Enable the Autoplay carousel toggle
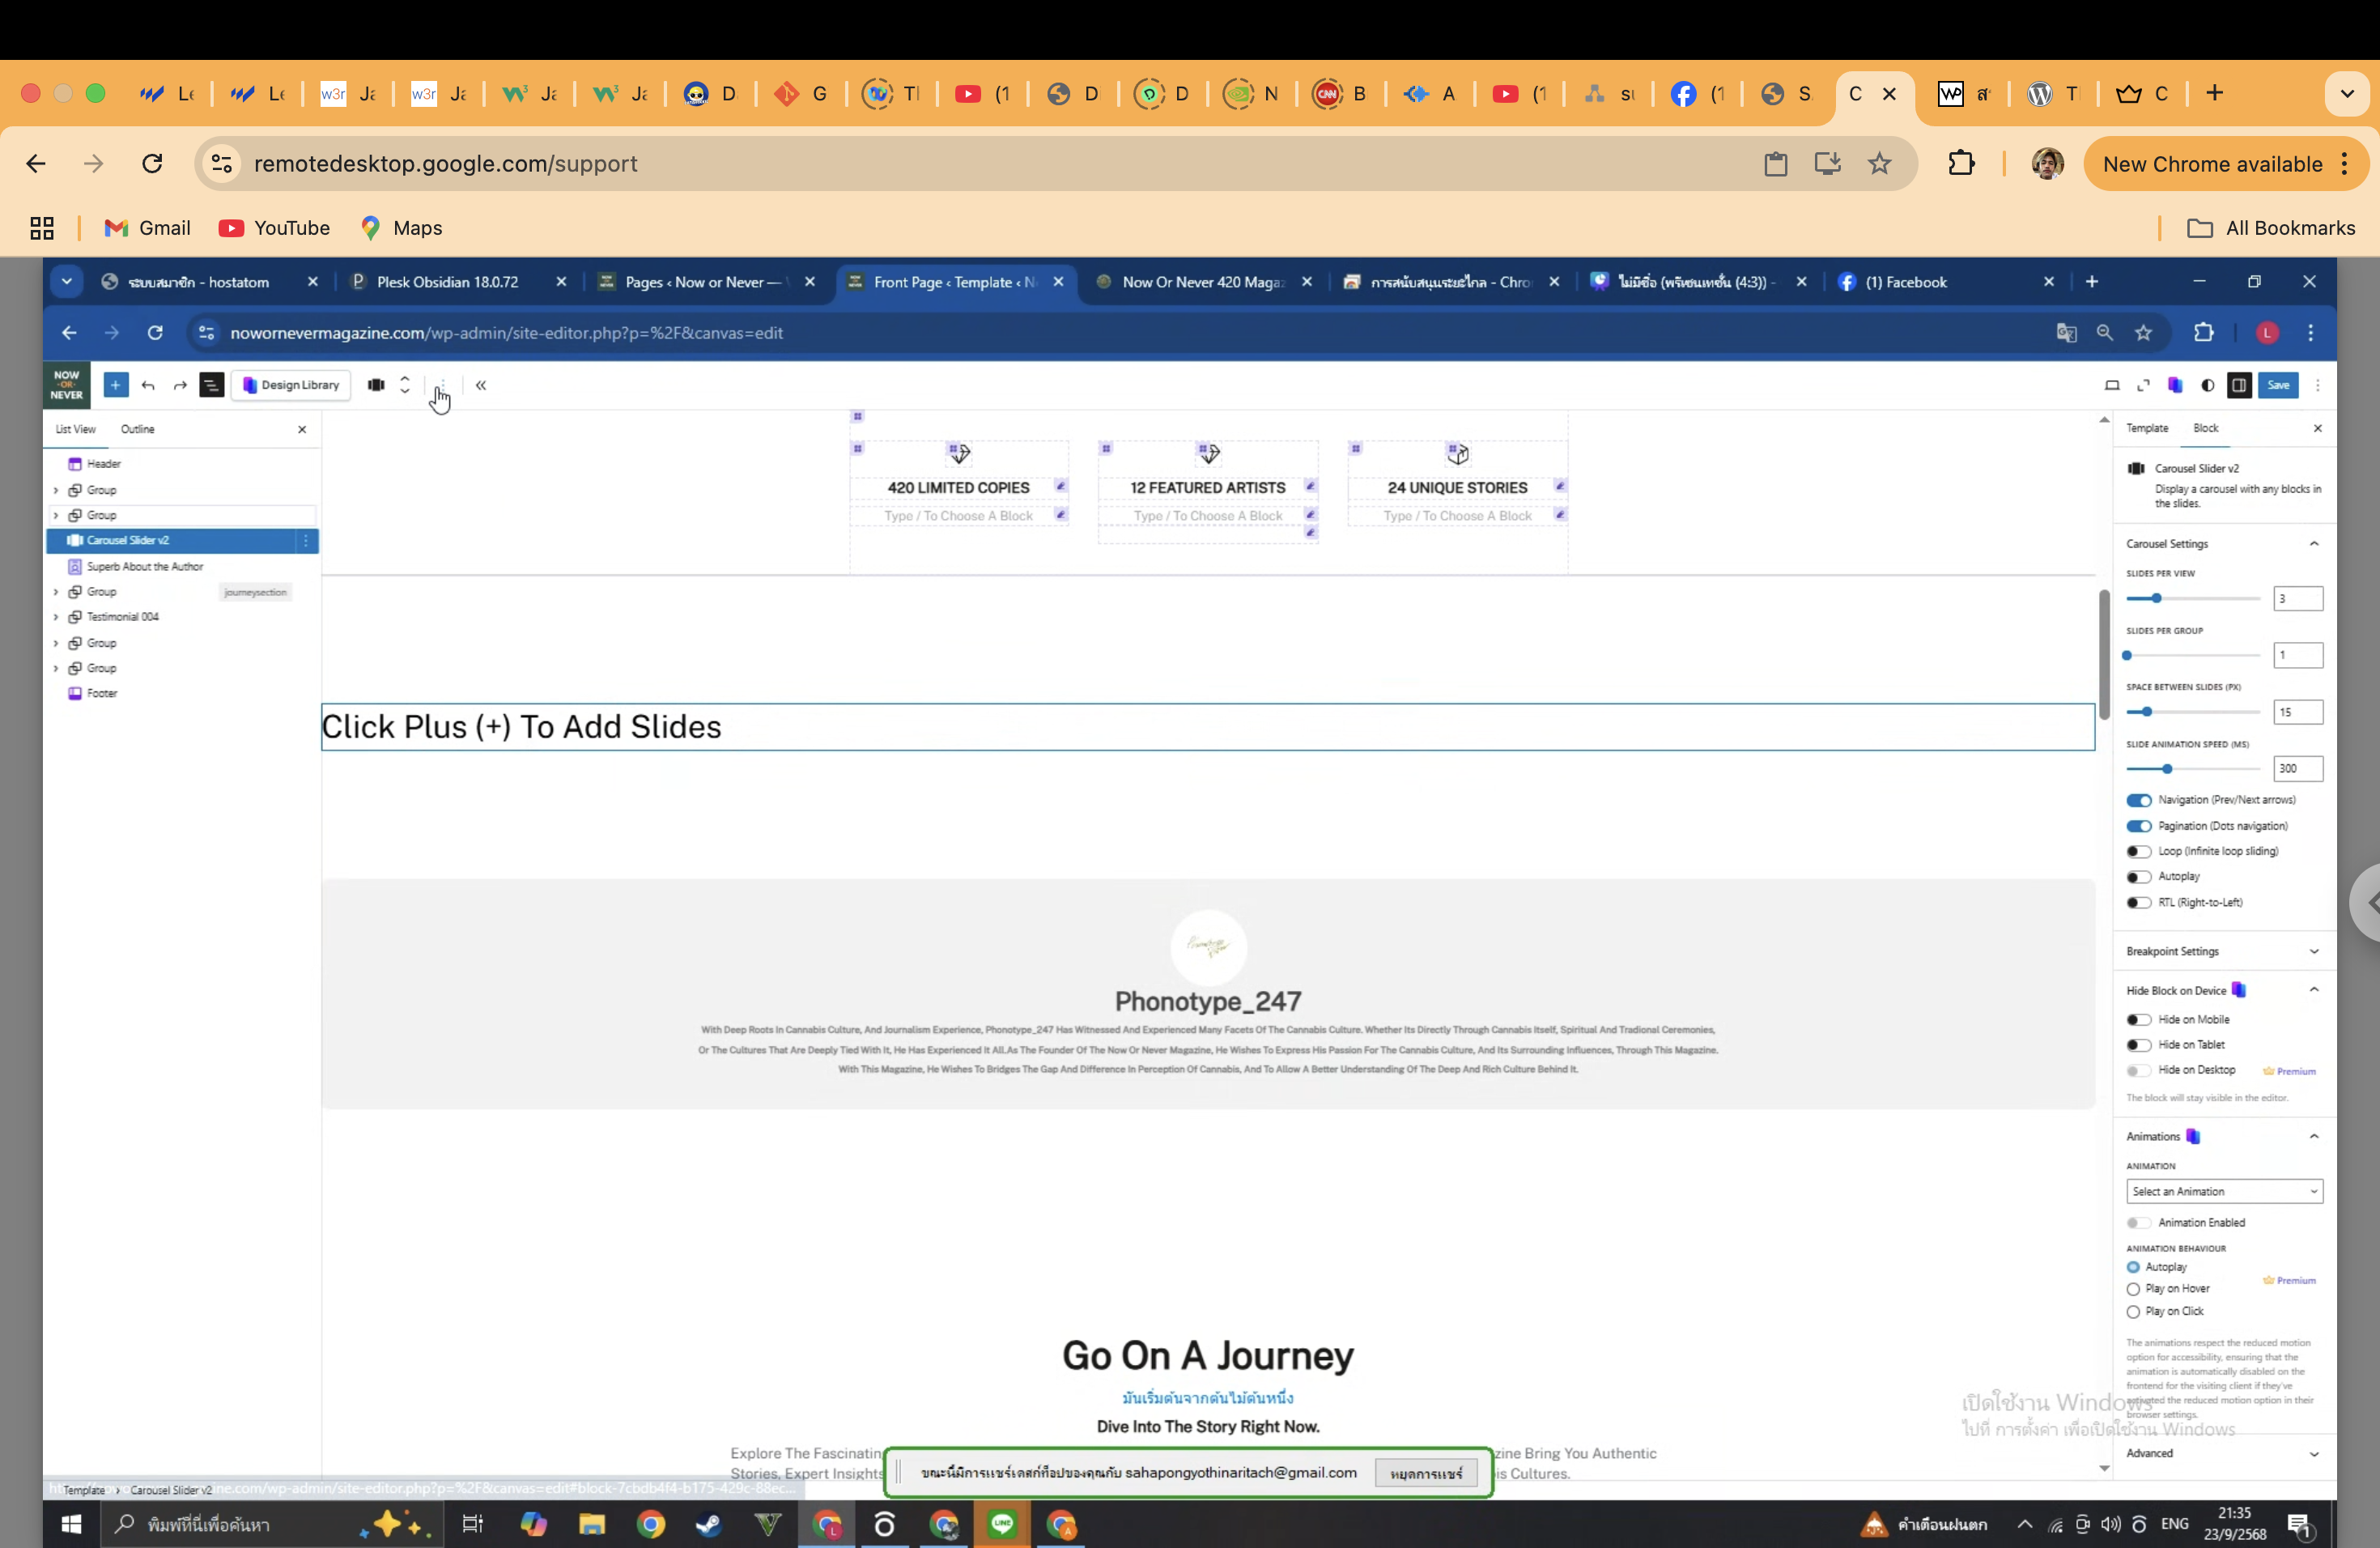The image size is (2380, 1548). click(x=2139, y=877)
